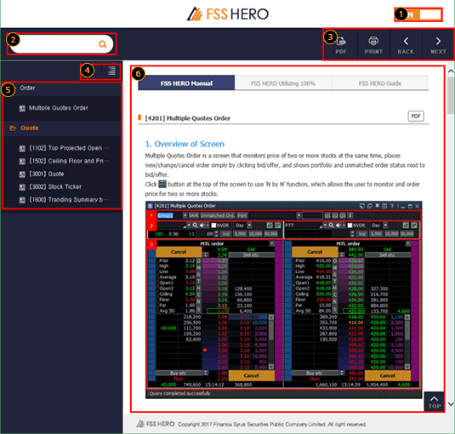Image resolution: width=455 pixels, height=434 pixels.
Task: Click search magnifier next to PTT
Action: click(x=331, y=226)
